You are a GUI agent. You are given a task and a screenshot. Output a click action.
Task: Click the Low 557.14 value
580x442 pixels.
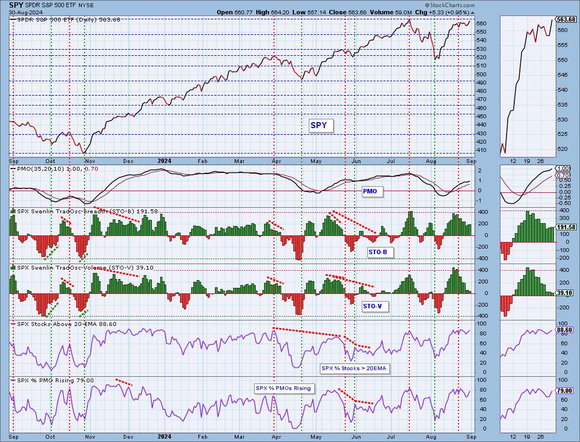(x=309, y=12)
